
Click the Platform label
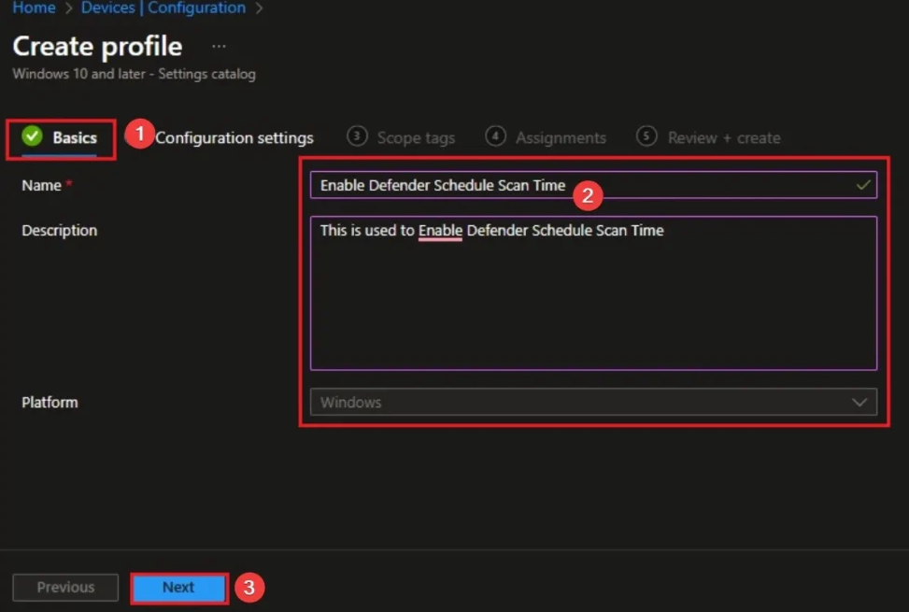(x=50, y=402)
